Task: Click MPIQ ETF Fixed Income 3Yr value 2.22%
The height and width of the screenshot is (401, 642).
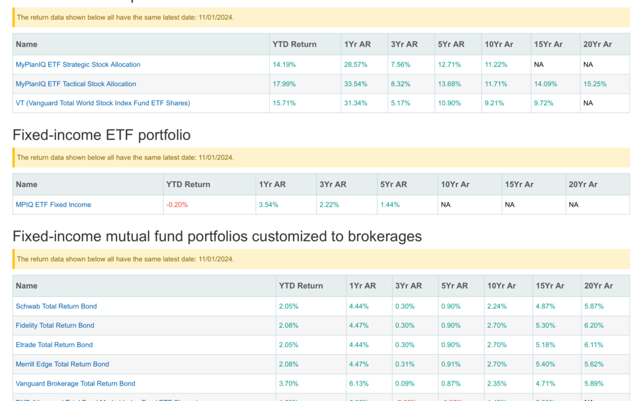Action: [x=329, y=204]
